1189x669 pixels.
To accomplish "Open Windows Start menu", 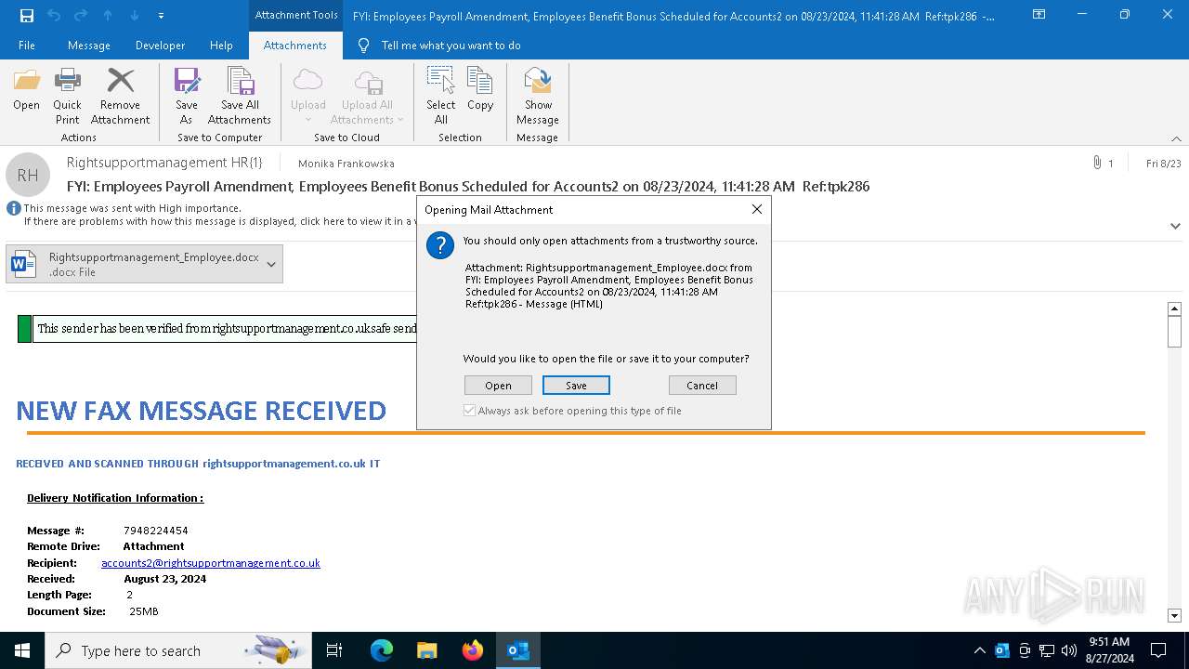I will [x=22, y=650].
